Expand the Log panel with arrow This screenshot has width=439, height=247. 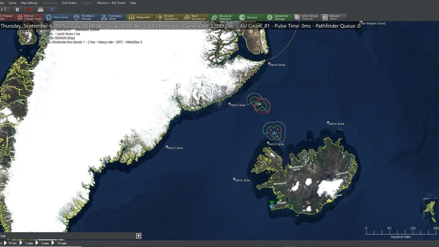coord(139,236)
